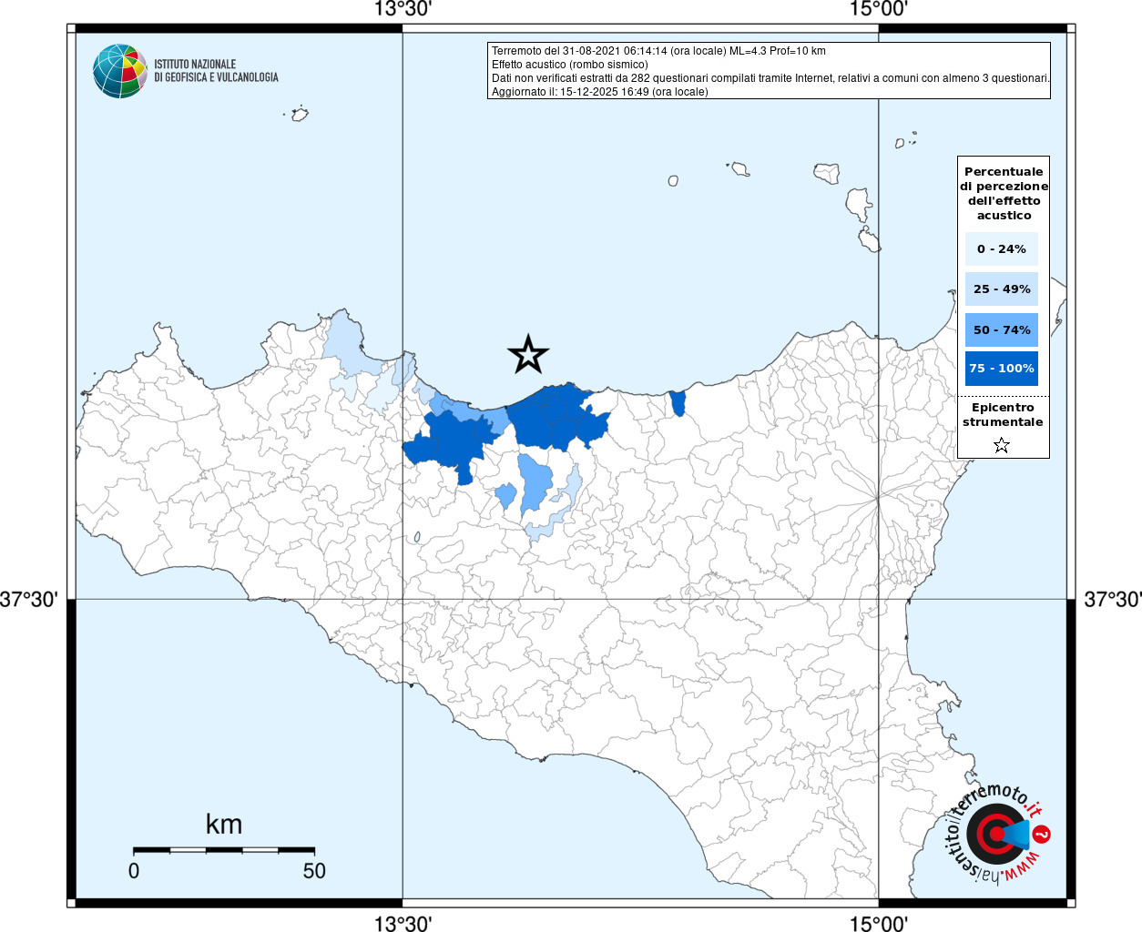
Task: Select the 25 - 49% legend swatch
Action: [x=1002, y=289]
